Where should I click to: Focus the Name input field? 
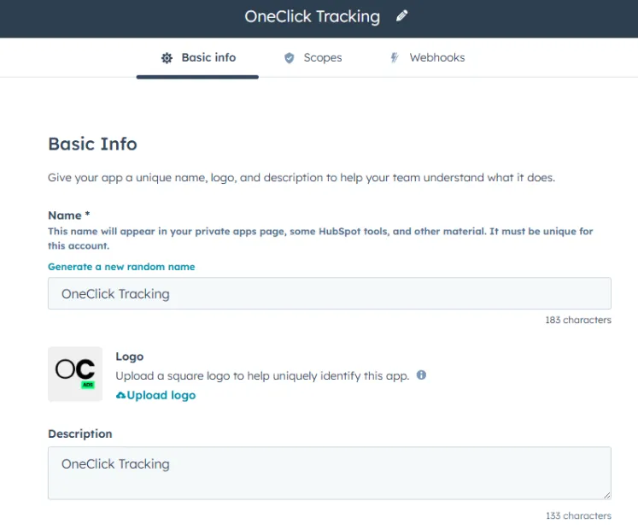tap(330, 293)
